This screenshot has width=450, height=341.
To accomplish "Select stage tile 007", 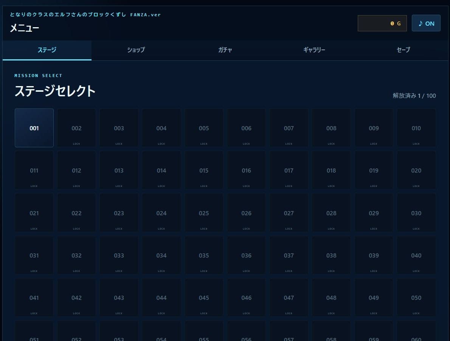I will click(289, 128).
